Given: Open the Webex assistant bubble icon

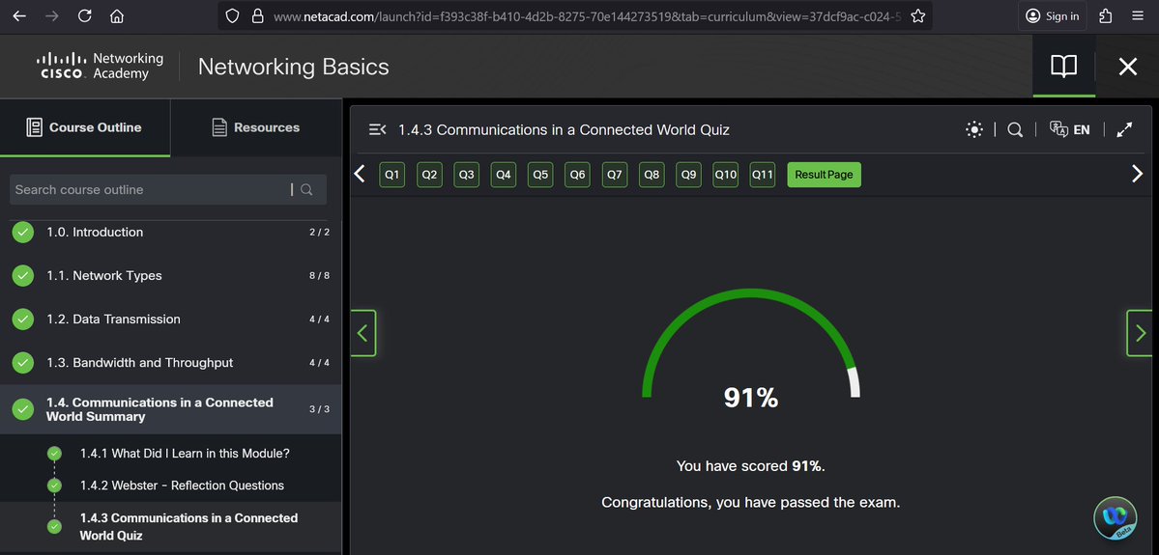Looking at the screenshot, I should [x=1115, y=518].
